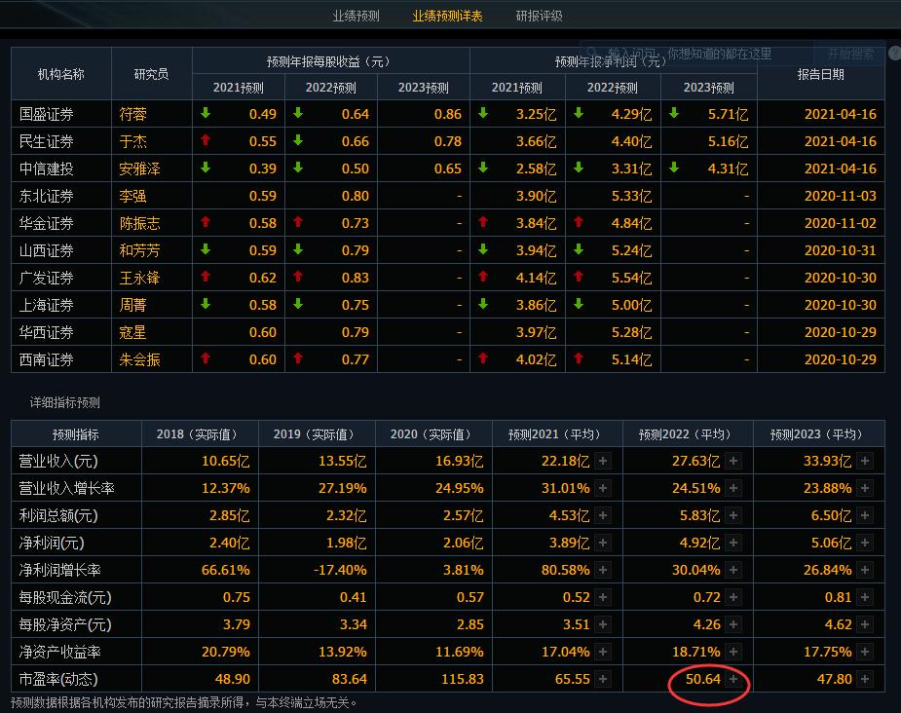Expand 每股净资产 2023 plus icon
The image size is (901, 713).
(x=865, y=624)
